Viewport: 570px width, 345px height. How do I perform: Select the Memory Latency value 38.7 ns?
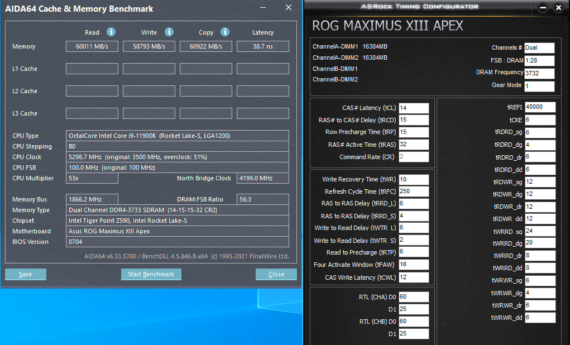[263, 46]
